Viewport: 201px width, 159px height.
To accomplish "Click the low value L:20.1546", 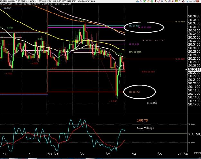I will tap(51, 1).
